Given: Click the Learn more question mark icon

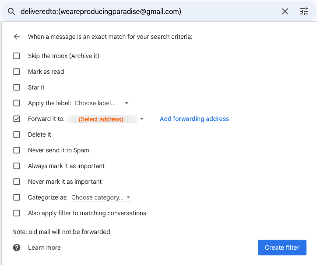Looking at the screenshot, I should pyautogui.click(x=17, y=248).
